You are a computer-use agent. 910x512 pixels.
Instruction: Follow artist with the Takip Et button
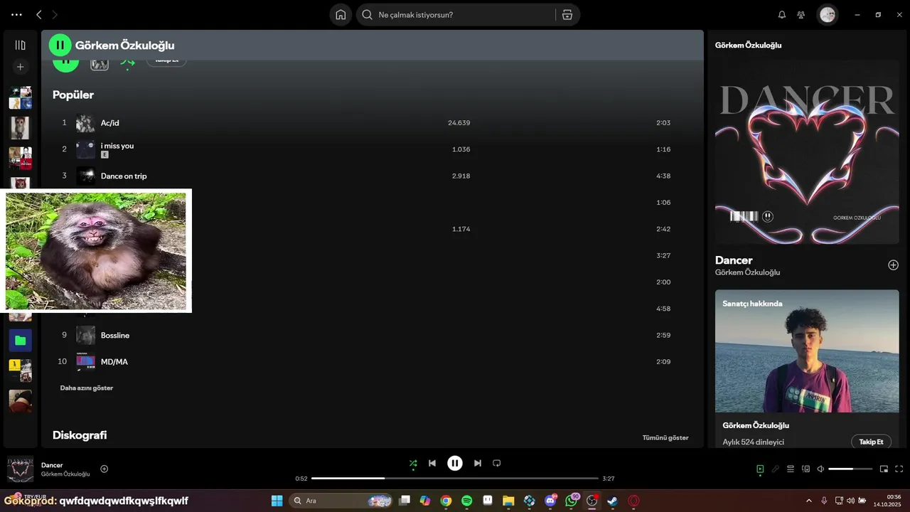(x=871, y=442)
